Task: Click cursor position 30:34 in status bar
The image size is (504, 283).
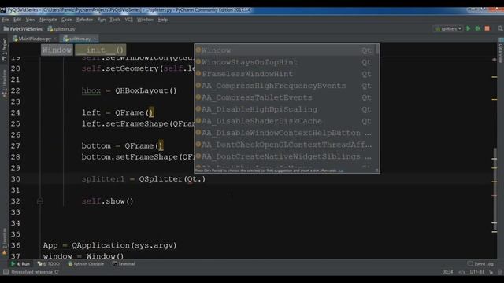Action: click(x=448, y=272)
